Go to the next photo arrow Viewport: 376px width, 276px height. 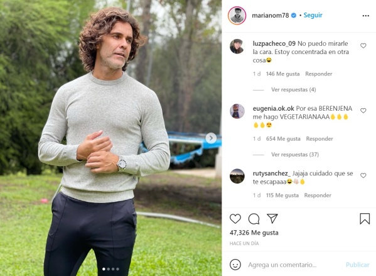click(211, 138)
